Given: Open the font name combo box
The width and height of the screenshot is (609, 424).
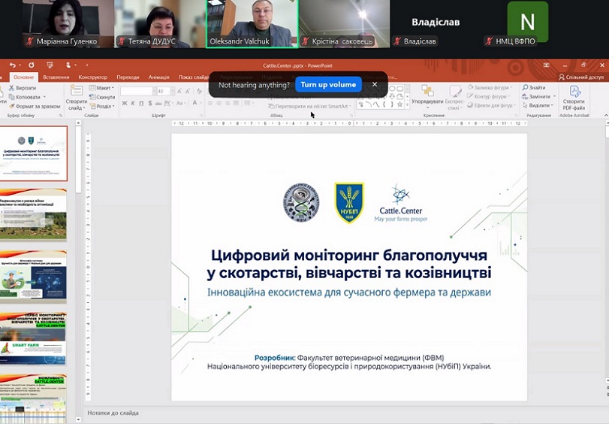Looking at the screenshot, I should [x=138, y=91].
